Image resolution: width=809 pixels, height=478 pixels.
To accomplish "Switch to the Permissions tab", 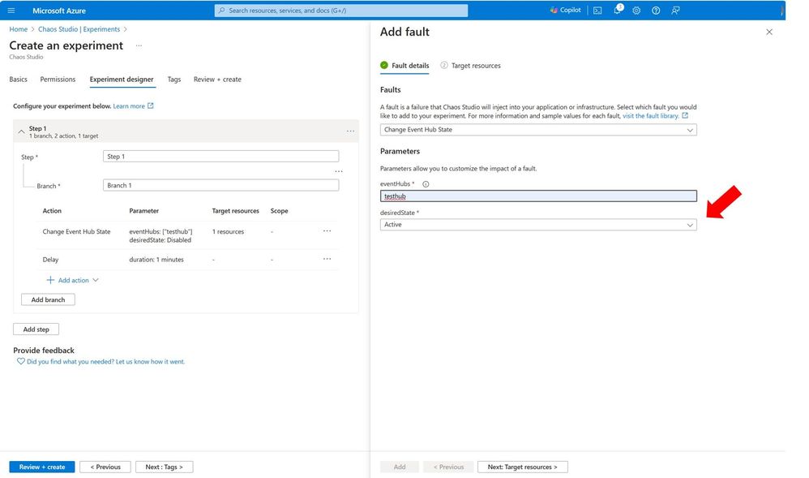I will coord(58,80).
